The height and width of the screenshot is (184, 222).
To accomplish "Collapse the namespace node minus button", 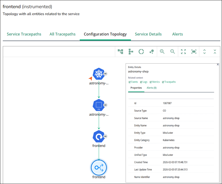I will click(x=105, y=105).
